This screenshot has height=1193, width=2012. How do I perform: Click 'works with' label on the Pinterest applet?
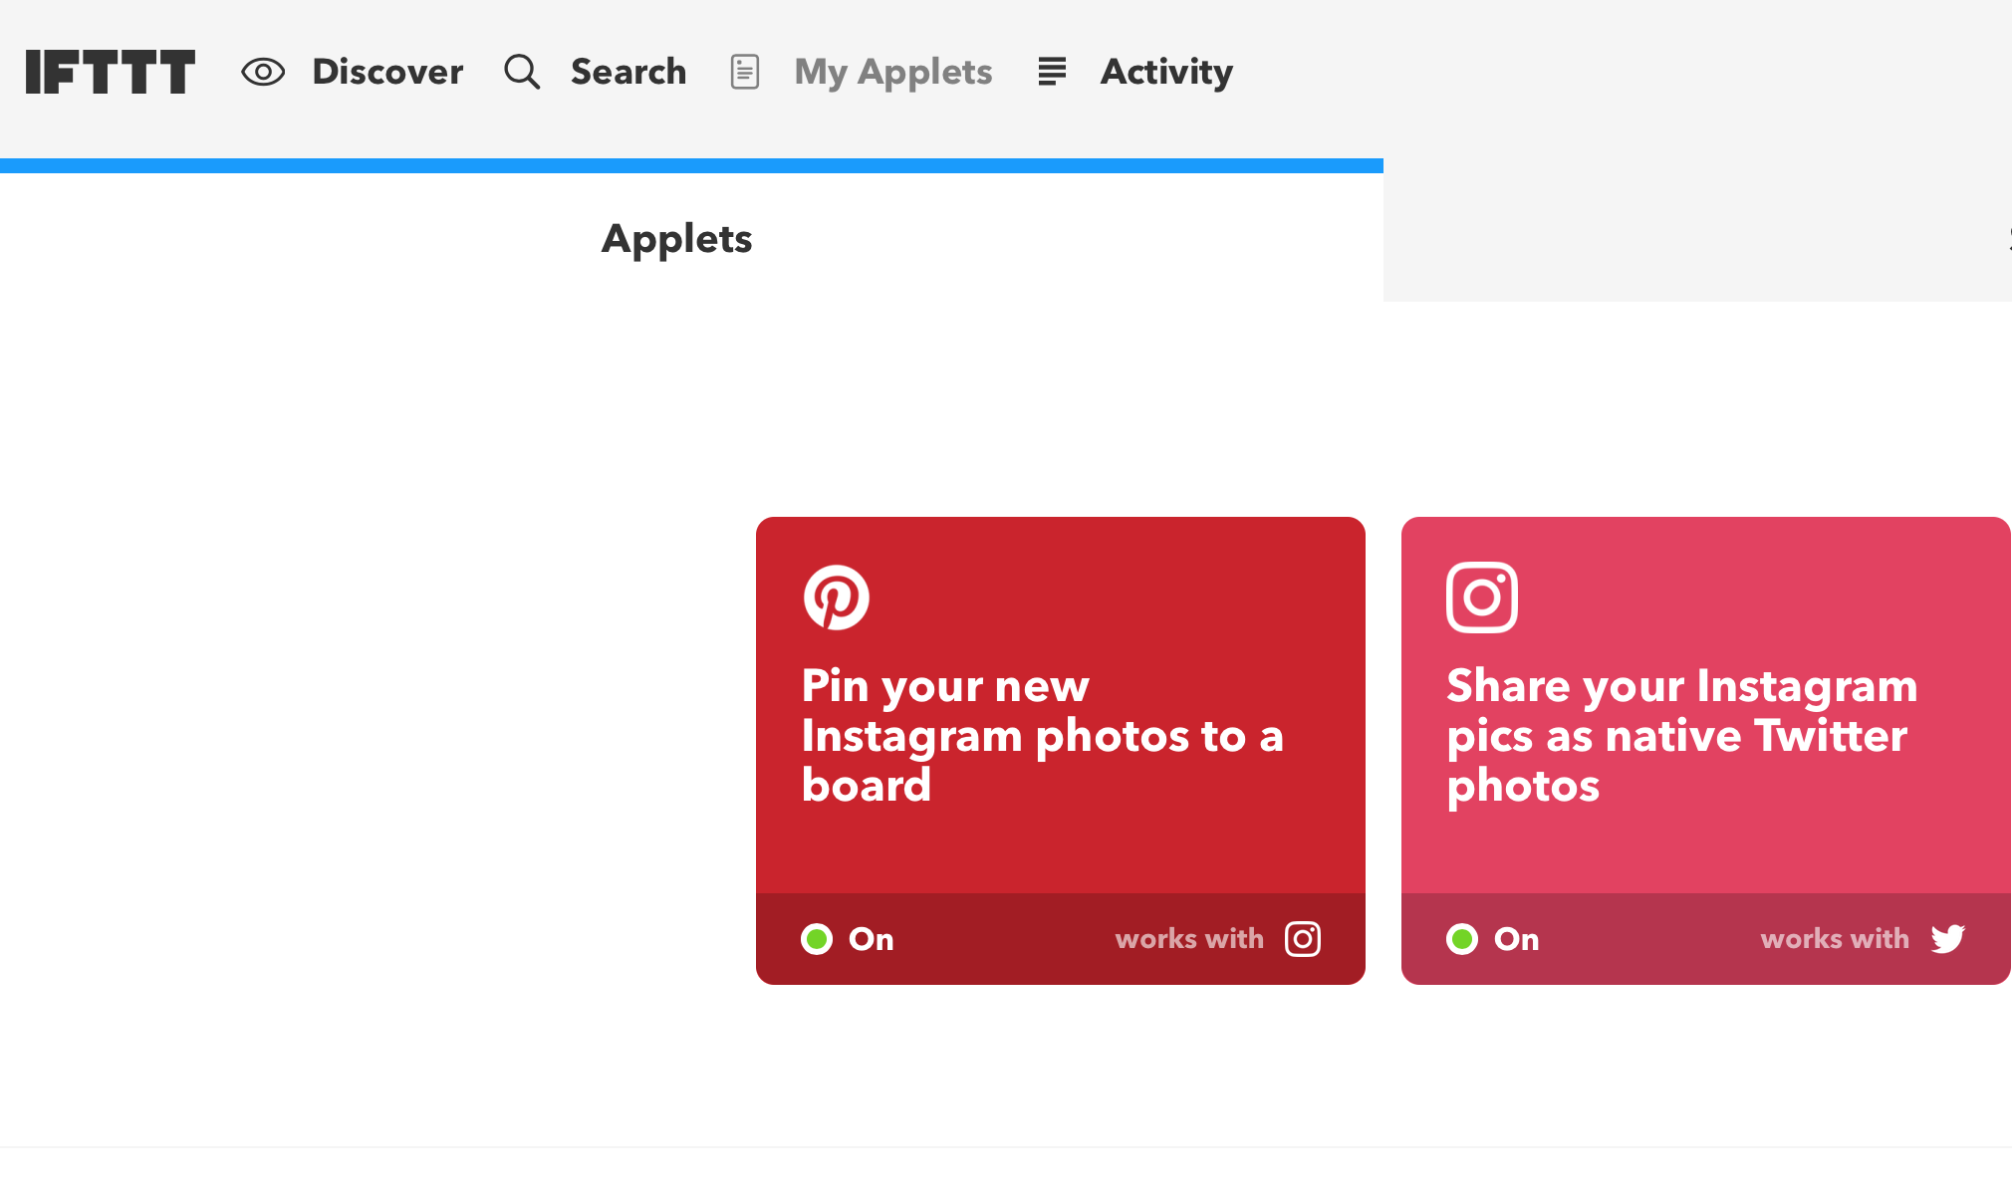1189,938
